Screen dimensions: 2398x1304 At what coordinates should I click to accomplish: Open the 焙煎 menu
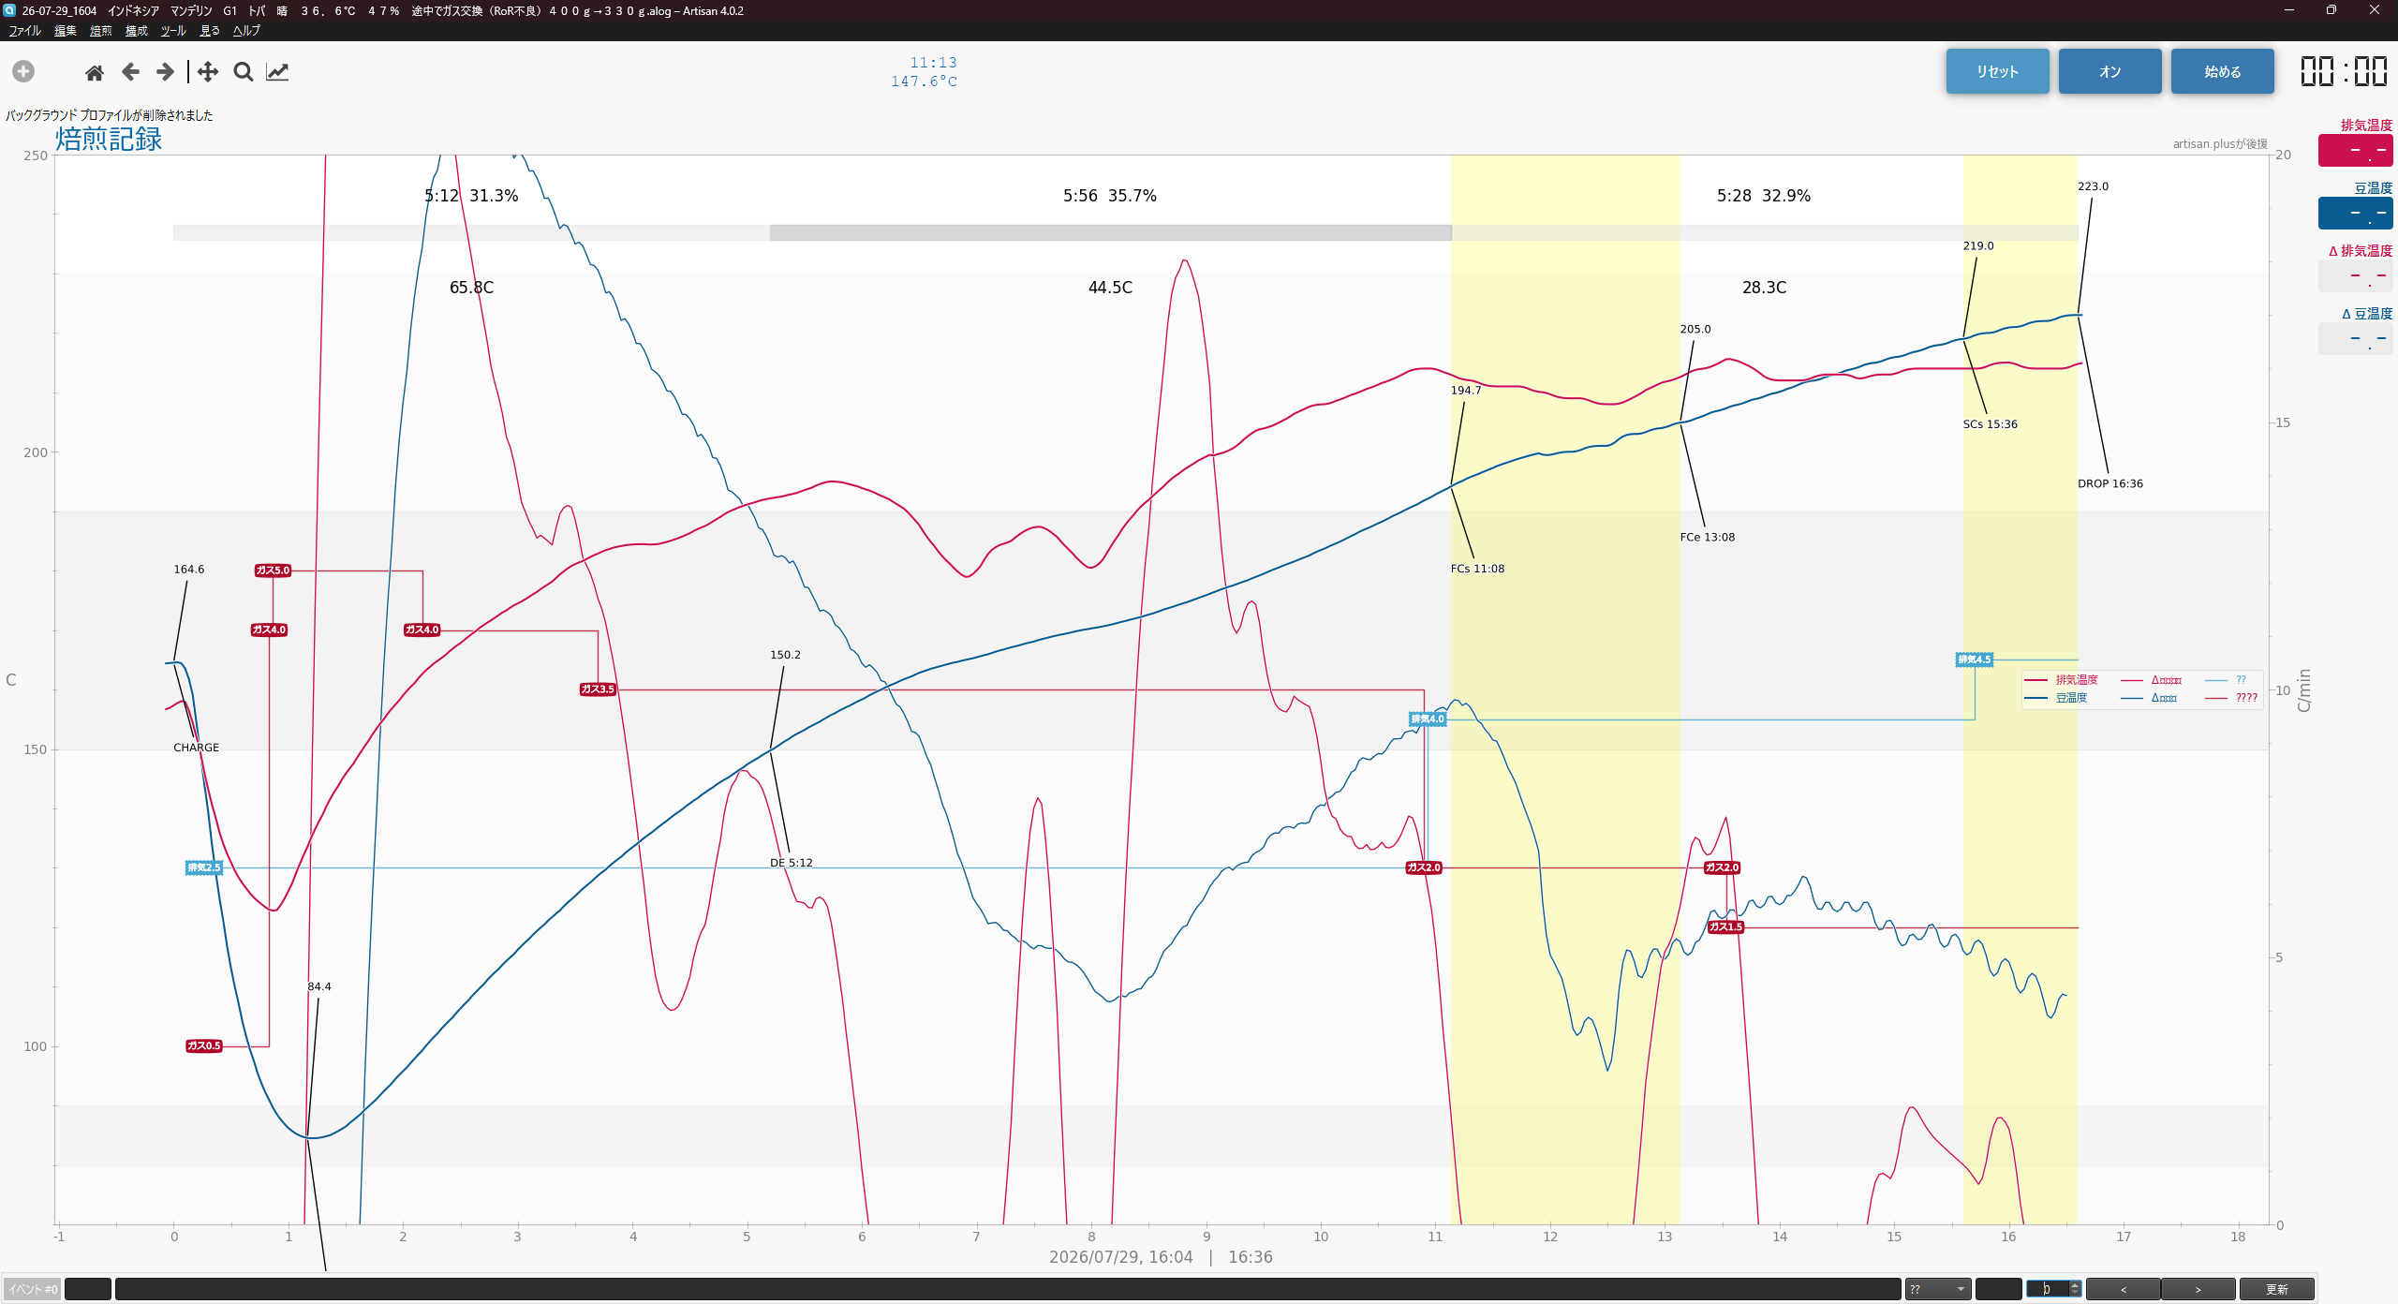pyautogui.click(x=101, y=31)
